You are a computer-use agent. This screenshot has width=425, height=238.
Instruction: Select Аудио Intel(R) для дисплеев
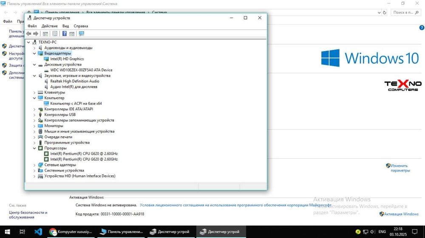[x=74, y=87]
